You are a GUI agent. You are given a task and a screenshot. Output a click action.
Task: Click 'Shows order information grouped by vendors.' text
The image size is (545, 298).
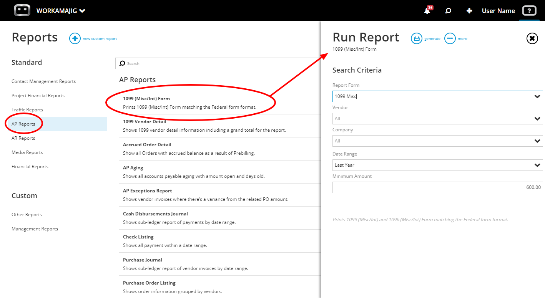[173, 291]
